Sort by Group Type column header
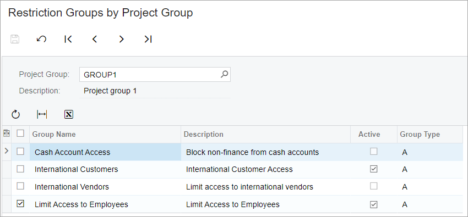 [420, 134]
